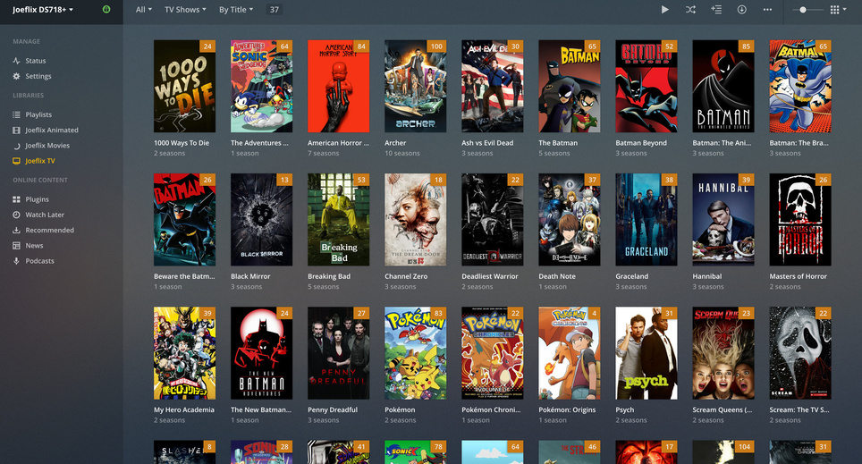Click the Play all button in toolbar
Image resolution: width=862 pixels, height=464 pixels.
pos(664,9)
